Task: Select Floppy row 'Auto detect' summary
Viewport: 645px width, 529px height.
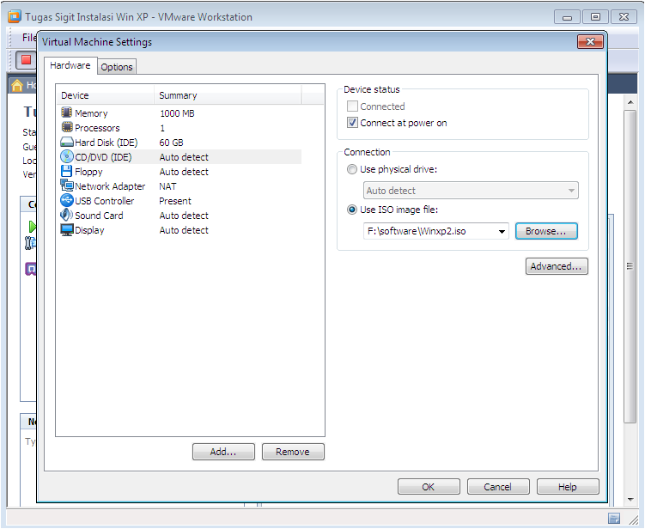Action: pyautogui.click(x=184, y=172)
